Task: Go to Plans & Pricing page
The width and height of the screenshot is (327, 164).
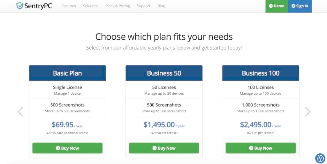Action: point(118,6)
